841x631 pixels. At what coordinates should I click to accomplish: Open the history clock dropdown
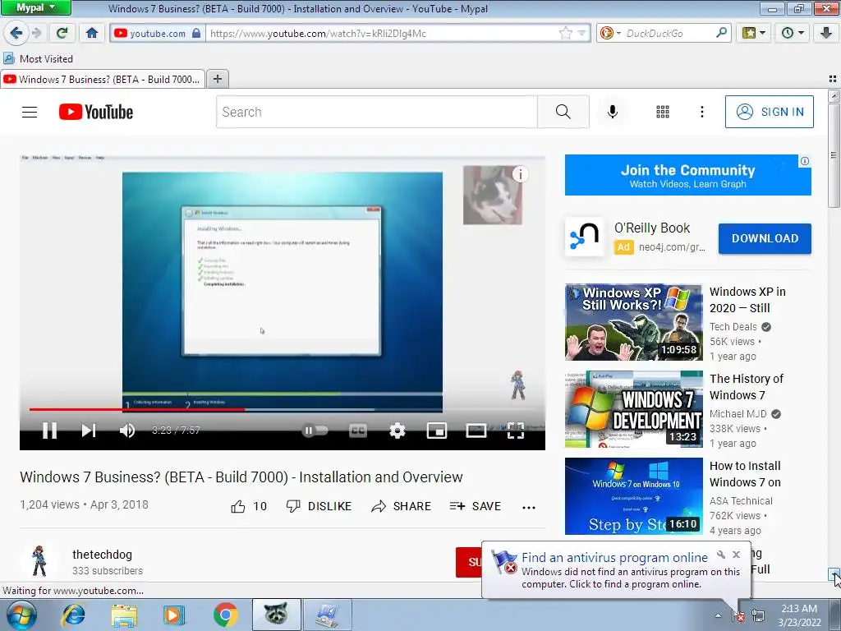(793, 33)
